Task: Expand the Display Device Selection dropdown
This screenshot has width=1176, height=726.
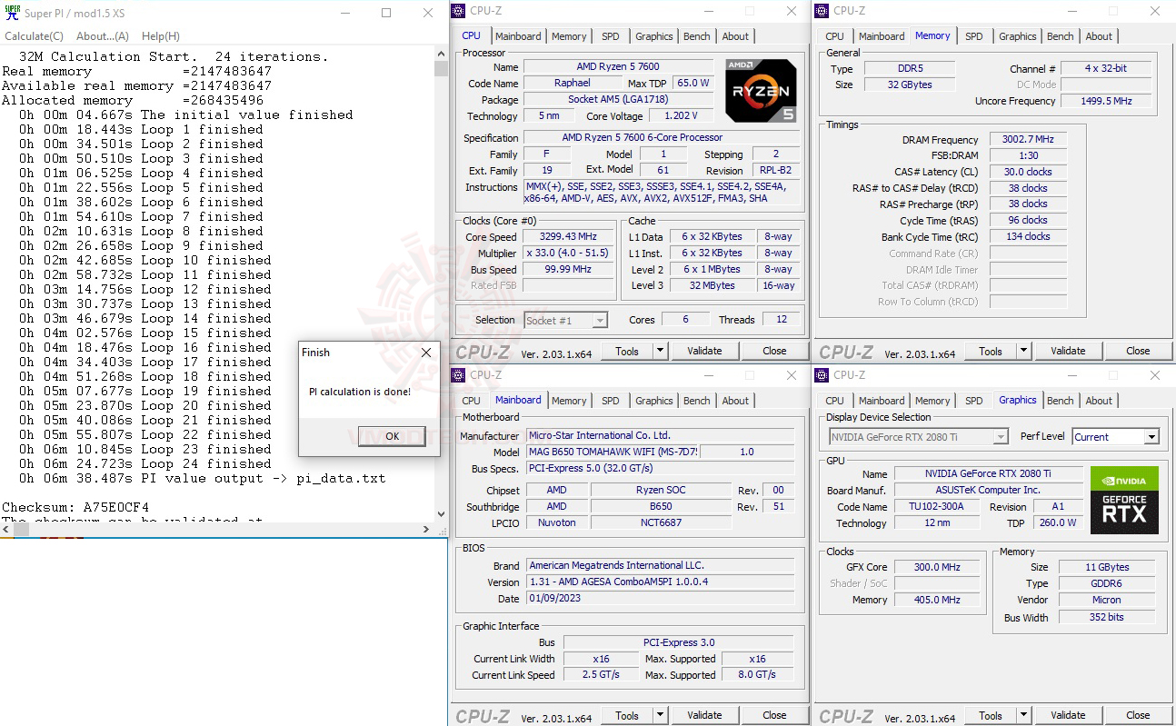Action: click(x=918, y=437)
